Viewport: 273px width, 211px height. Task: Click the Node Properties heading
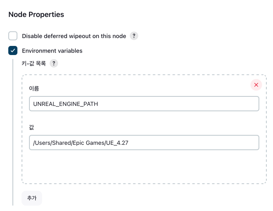(x=36, y=14)
